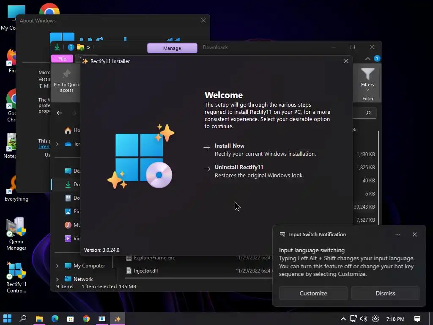Select Network in the navigation pane
The height and width of the screenshot is (325, 433).
click(x=78, y=279)
